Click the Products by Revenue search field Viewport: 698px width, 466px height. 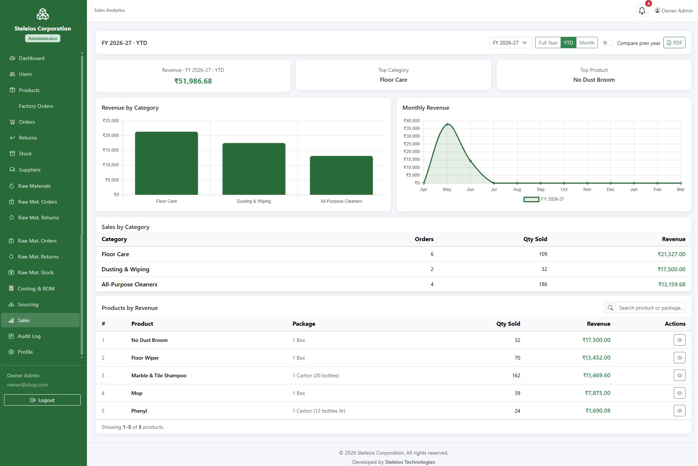650,308
